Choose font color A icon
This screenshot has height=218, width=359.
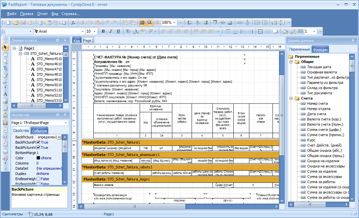[135, 31]
